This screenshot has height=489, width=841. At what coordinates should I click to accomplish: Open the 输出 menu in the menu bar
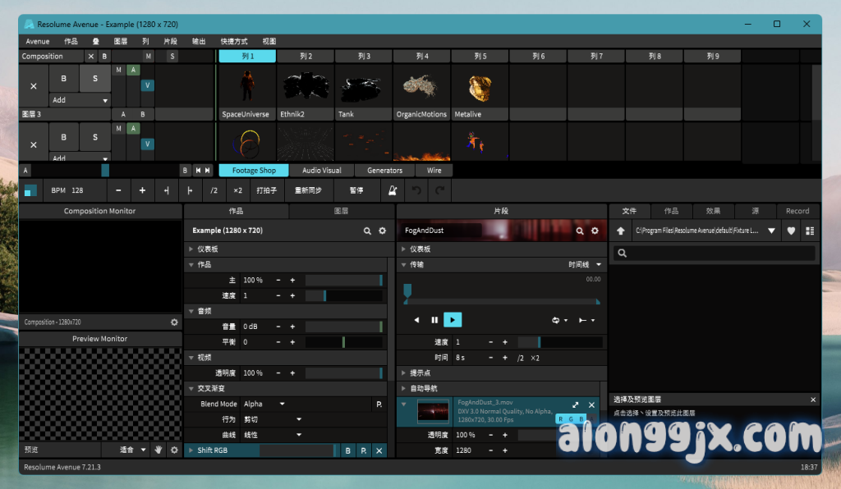(x=199, y=41)
